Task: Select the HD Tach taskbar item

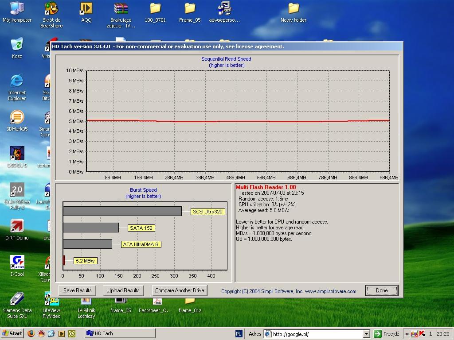Action: (x=120, y=333)
